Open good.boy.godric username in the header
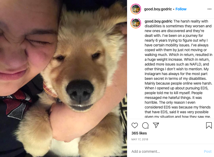Image resolution: width=214 pixels, height=157 pixels. (158, 9)
